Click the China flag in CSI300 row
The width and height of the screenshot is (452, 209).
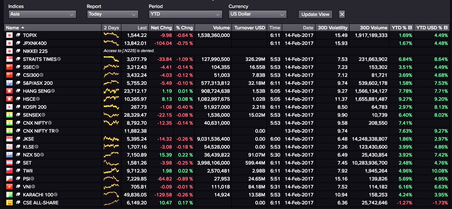[x=10, y=75]
